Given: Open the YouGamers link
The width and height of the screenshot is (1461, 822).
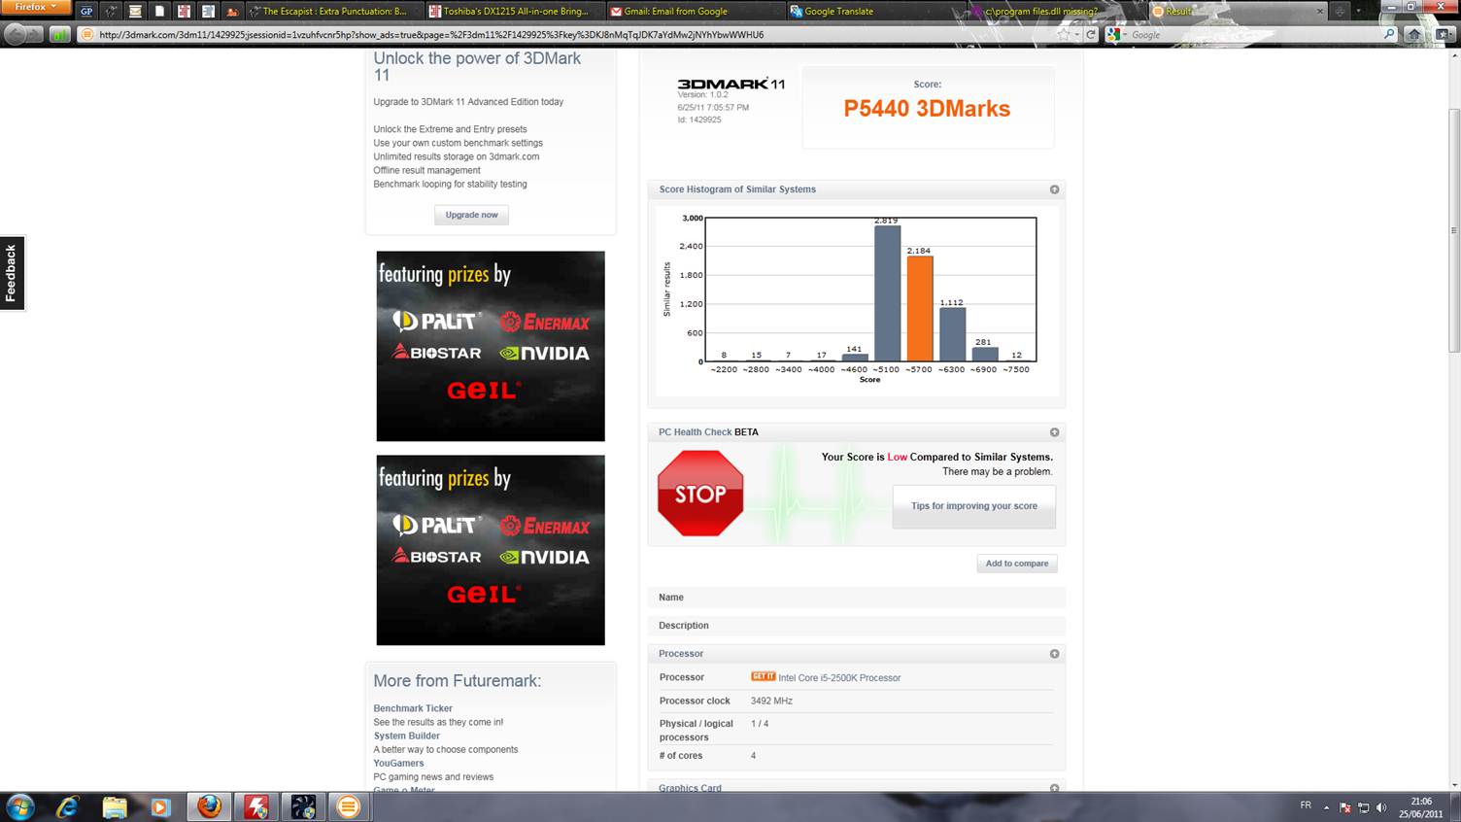Looking at the screenshot, I should (398, 763).
